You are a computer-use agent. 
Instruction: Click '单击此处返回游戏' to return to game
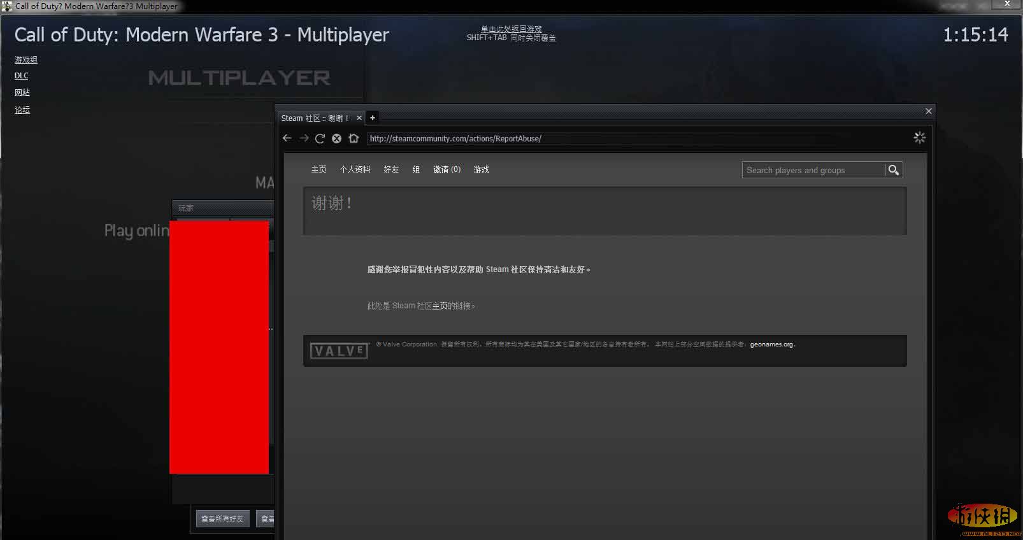511,29
